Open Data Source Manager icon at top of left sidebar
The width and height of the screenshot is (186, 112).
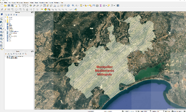pyautogui.click(x=2, y=14)
